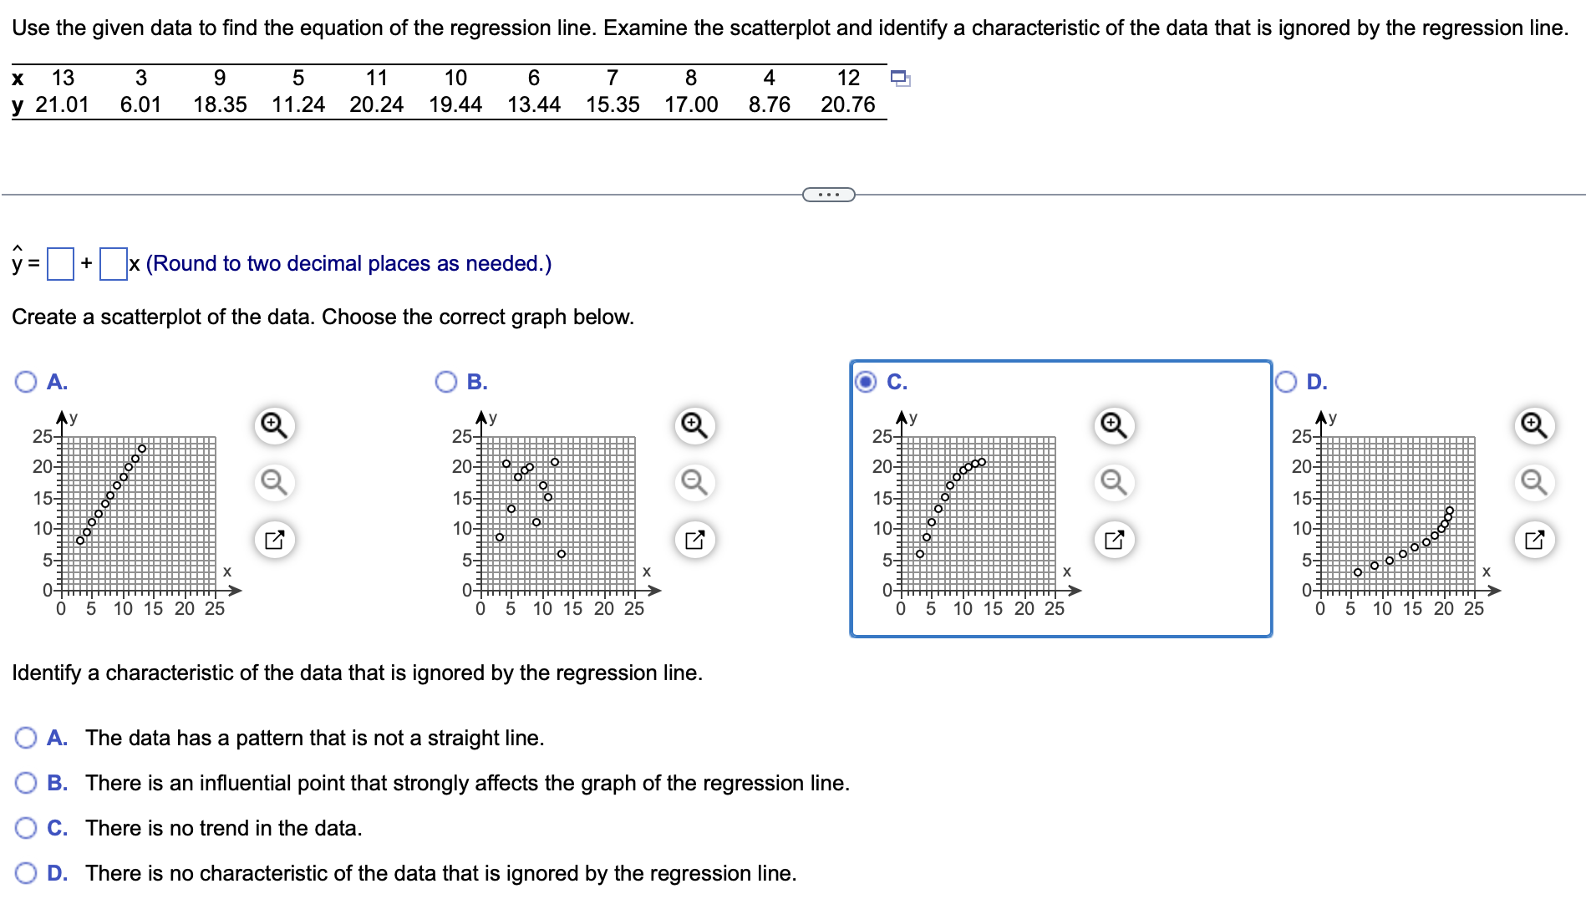
Task: Click the zoom-in magnifier on graph D
Action: 1534,425
